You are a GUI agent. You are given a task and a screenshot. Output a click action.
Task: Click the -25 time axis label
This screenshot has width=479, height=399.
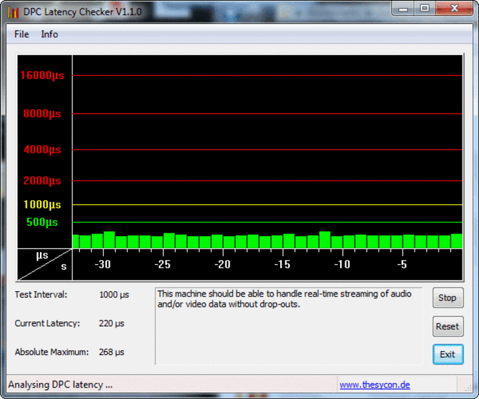(162, 265)
